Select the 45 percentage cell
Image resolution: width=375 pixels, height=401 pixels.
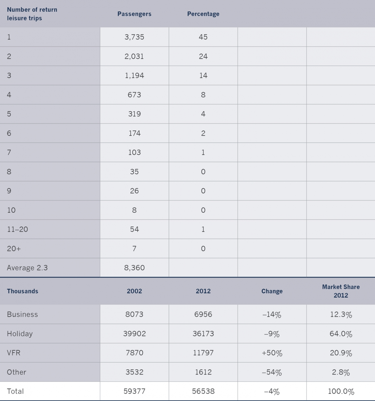click(203, 37)
